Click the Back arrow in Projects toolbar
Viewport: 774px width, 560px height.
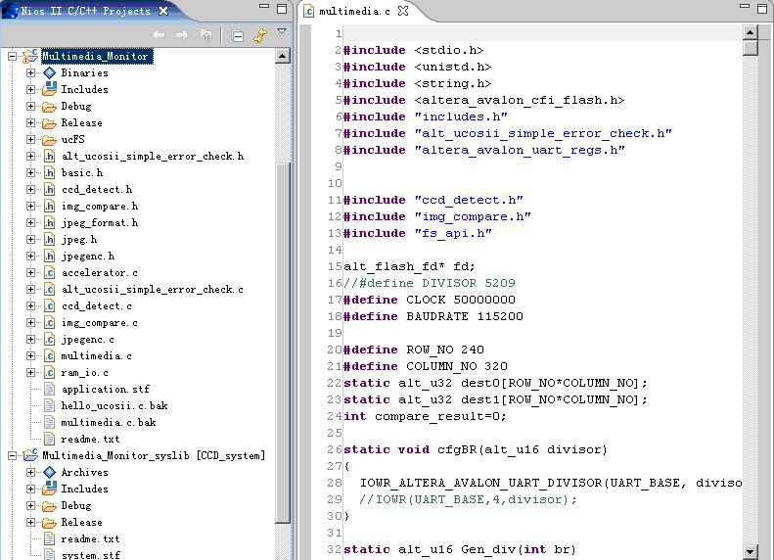click(159, 35)
